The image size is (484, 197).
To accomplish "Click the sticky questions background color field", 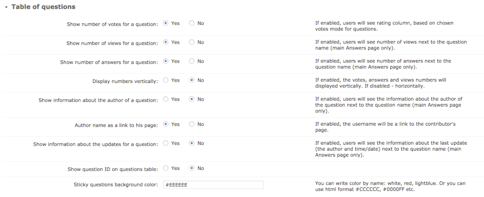I will 213,185.
